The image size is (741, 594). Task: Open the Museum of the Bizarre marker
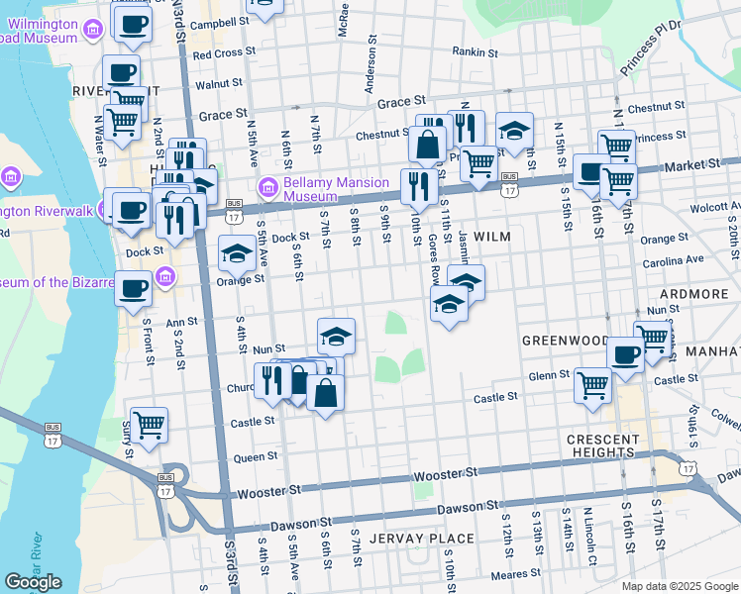tap(165, 275)
